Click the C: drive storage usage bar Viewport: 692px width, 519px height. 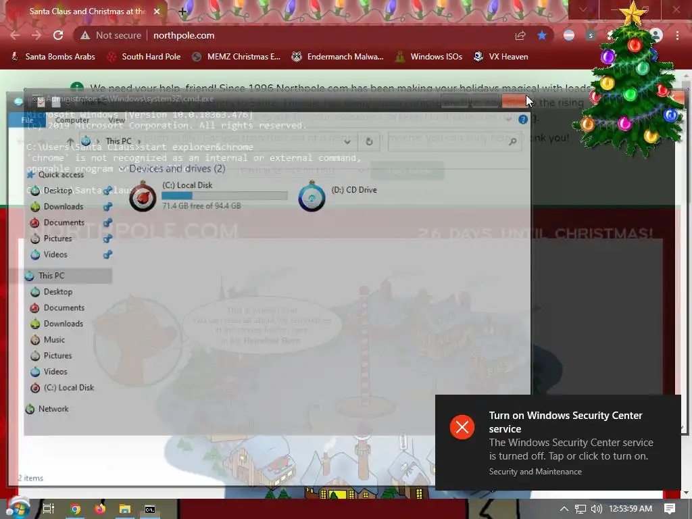pyautogui.click(x=224, y=195)
